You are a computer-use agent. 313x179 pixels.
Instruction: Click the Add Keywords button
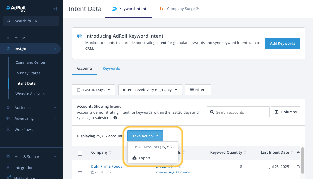point(282,43)
